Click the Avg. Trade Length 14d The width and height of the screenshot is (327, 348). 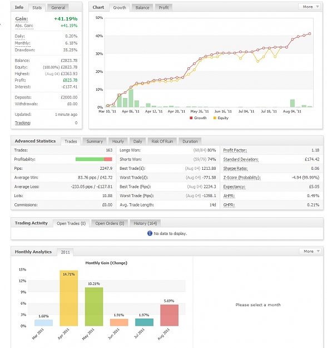tap(213, 205)
